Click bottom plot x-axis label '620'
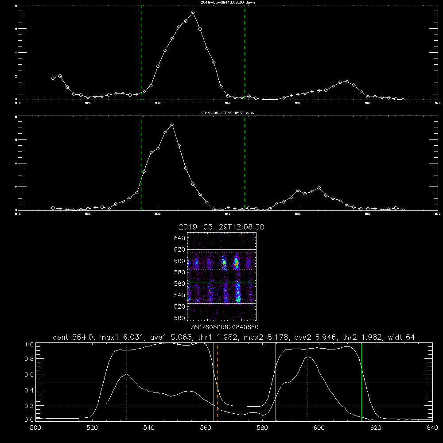This screenshot has width=443, height=443. point(376,428)
